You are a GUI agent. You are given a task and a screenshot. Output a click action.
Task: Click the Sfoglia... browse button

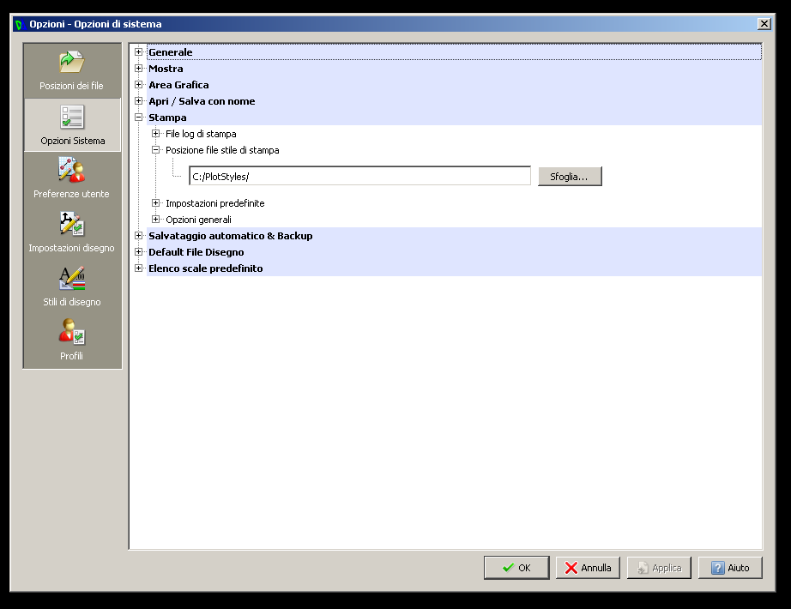click(x=570, y=177)
